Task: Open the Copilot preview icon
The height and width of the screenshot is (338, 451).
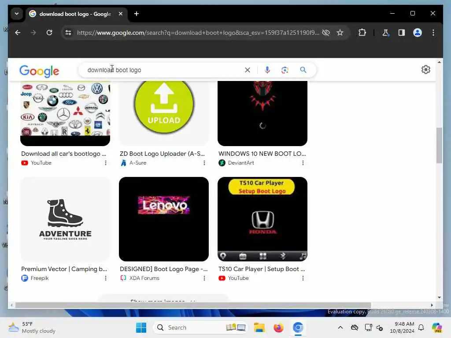Action: (x=437, y=327)
